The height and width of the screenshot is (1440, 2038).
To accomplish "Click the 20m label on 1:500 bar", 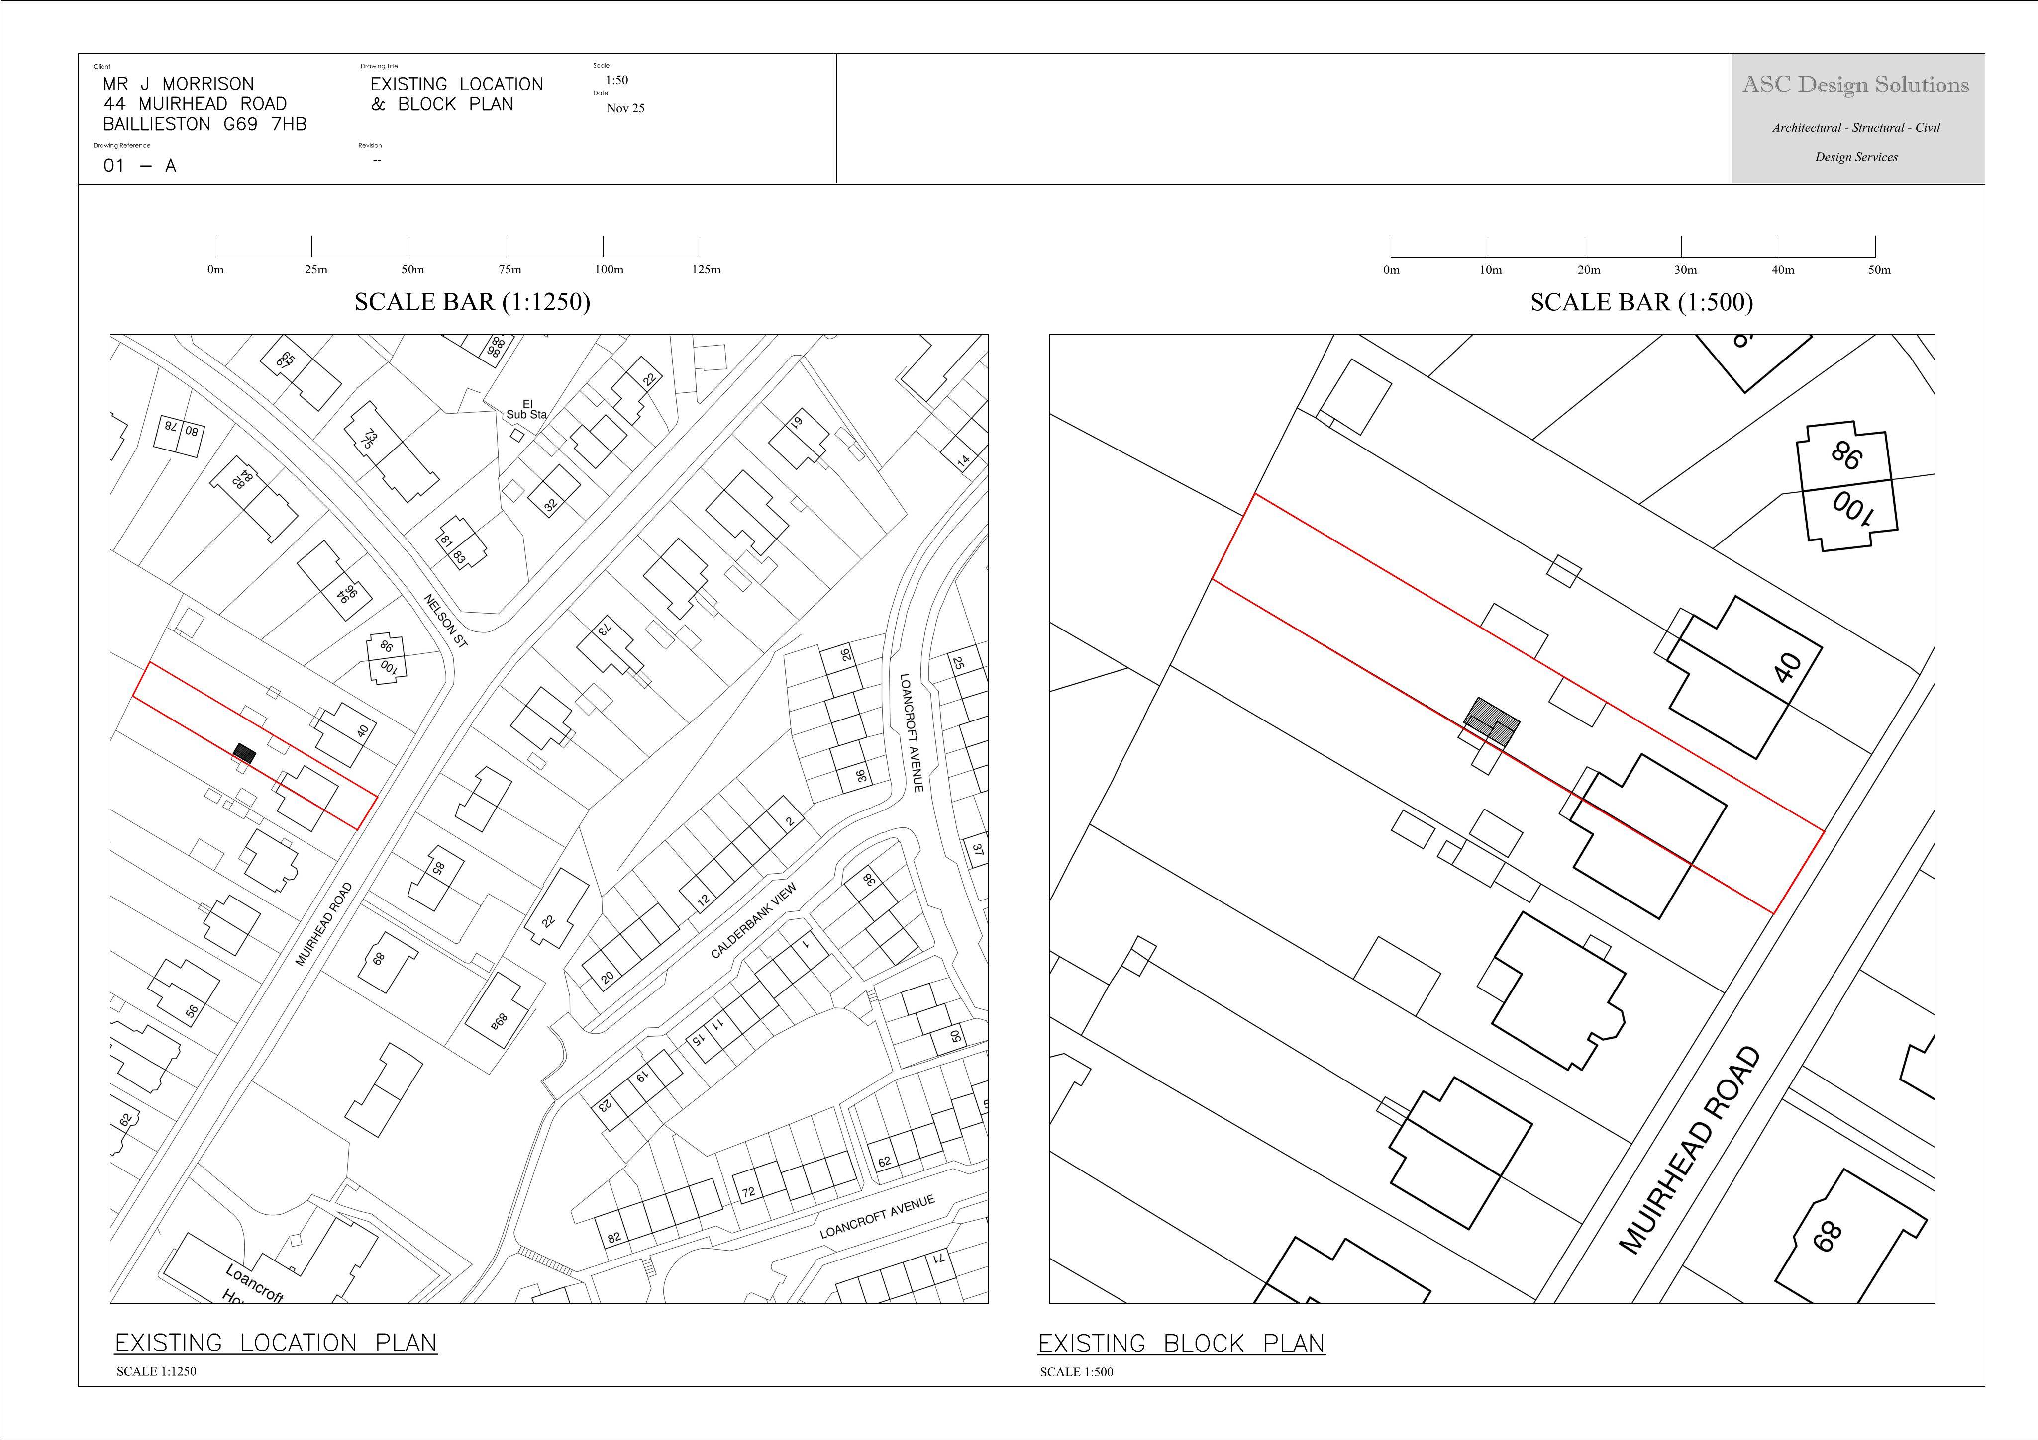I will (1589, 270).
